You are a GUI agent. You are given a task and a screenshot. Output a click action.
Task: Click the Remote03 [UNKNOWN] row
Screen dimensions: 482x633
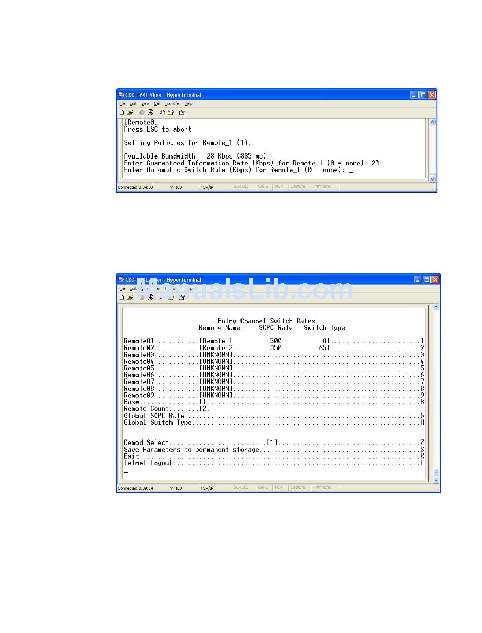click(274, 355)
